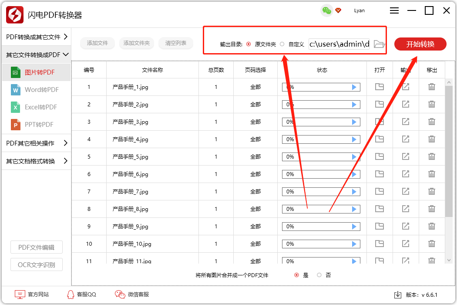Click the progress bar of 产品手册_5.jpg

(x=321, y=156)
